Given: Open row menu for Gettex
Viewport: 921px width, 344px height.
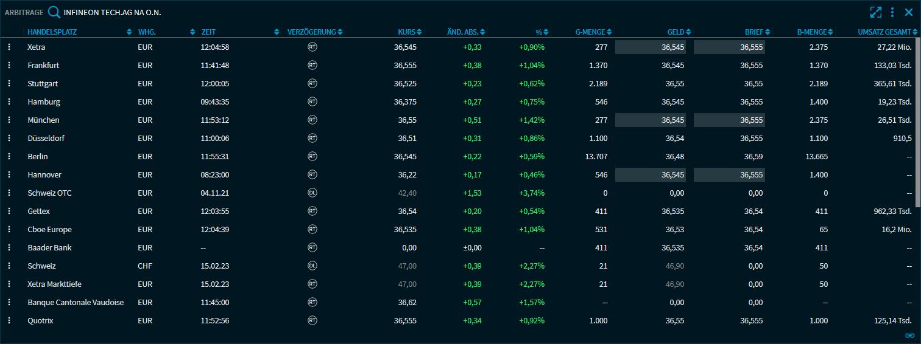Looking at the screenshot, I should [9, 211].
